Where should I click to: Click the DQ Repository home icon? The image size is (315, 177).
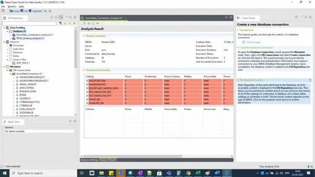[5, 18]
